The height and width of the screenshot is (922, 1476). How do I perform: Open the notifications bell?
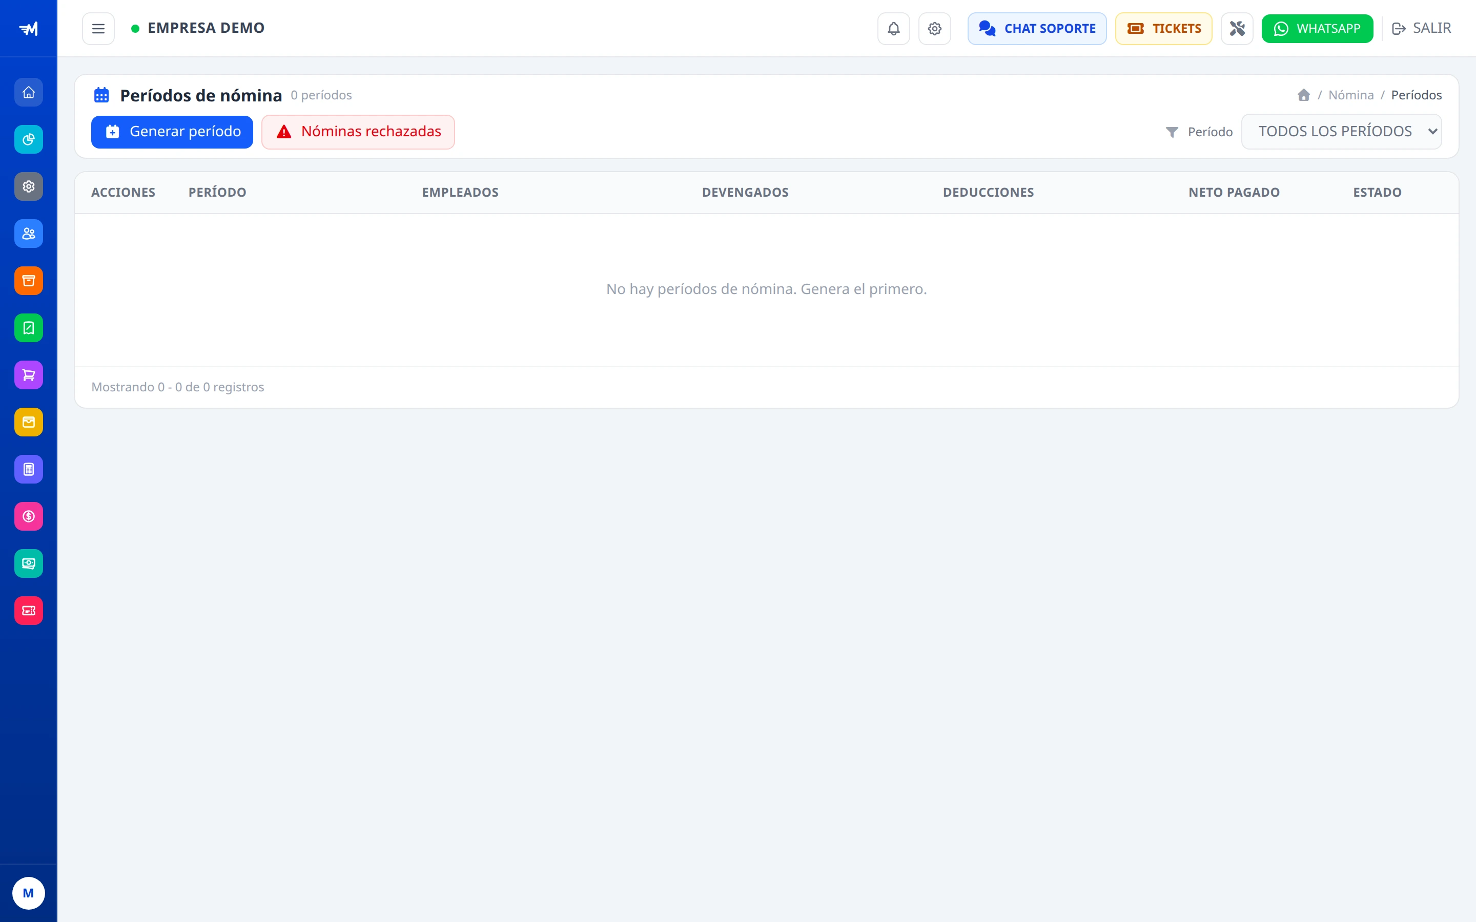(x=893, y=29)
